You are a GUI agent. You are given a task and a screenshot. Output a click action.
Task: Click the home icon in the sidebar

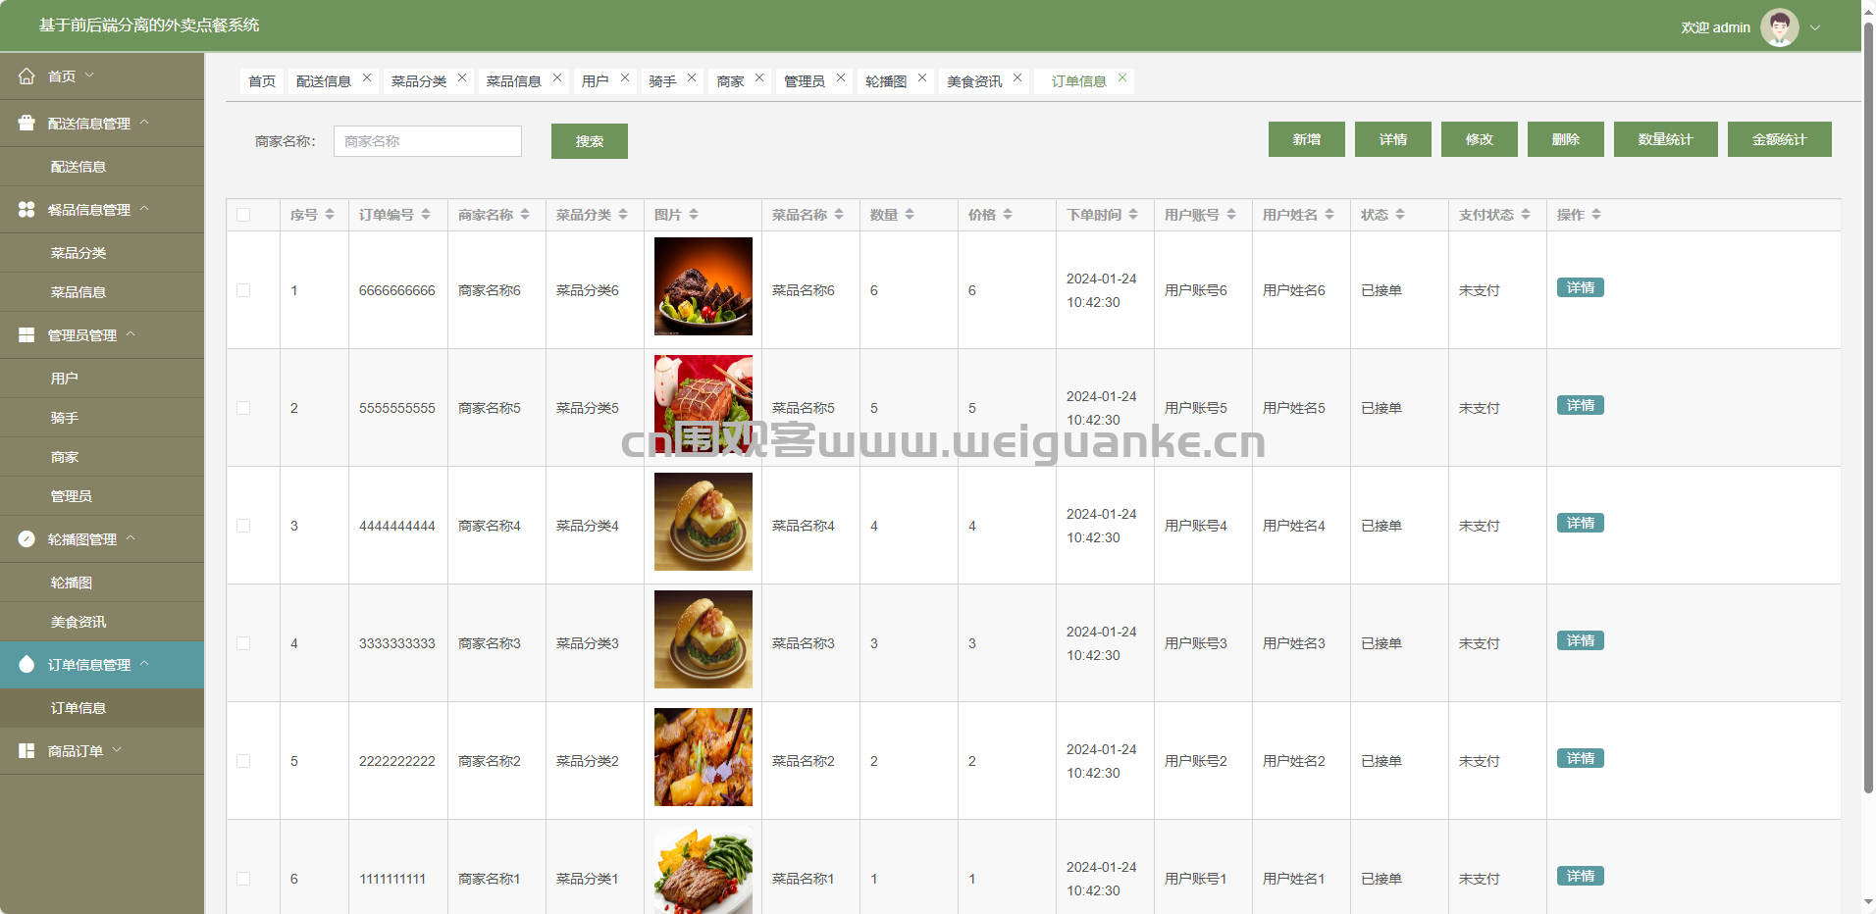(x=26, y=76)
